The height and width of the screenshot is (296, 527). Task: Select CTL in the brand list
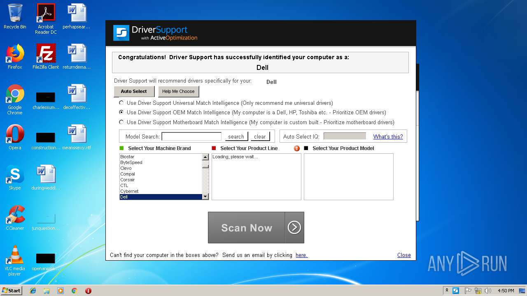coord(161,185)
